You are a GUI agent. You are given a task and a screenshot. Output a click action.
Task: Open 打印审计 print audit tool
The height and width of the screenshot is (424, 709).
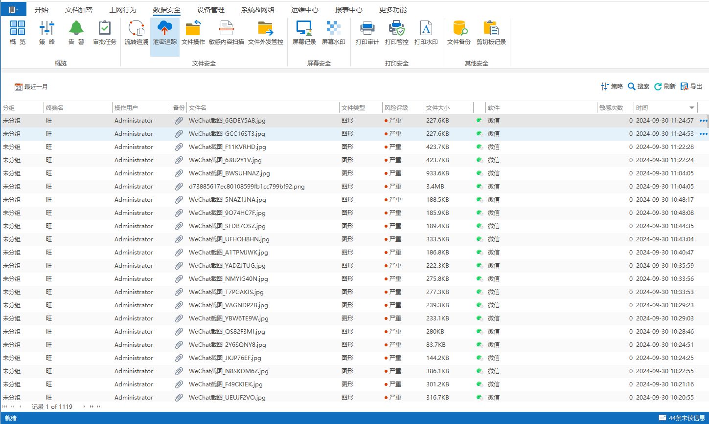click(x=367, y=33)
